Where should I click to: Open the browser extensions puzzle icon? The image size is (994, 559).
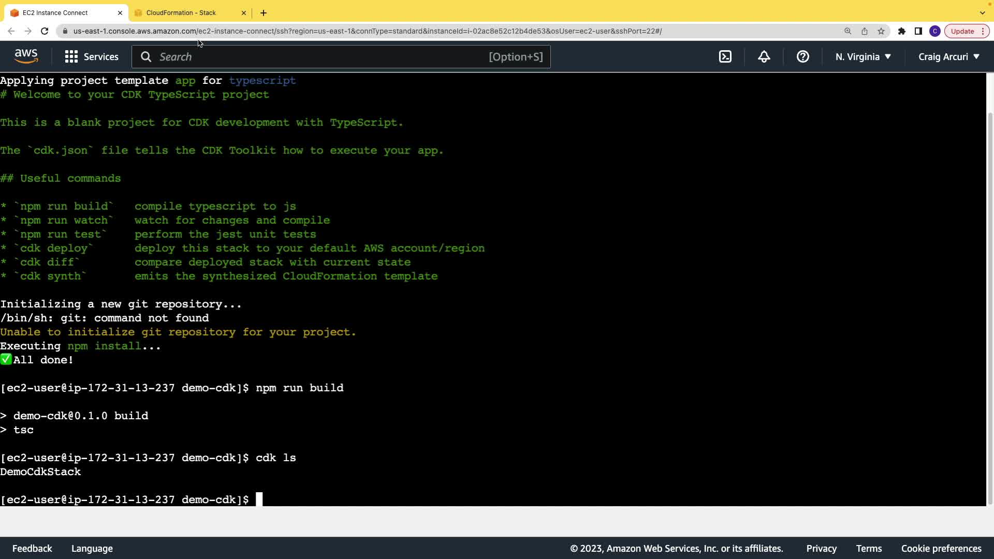pos(902,31)
